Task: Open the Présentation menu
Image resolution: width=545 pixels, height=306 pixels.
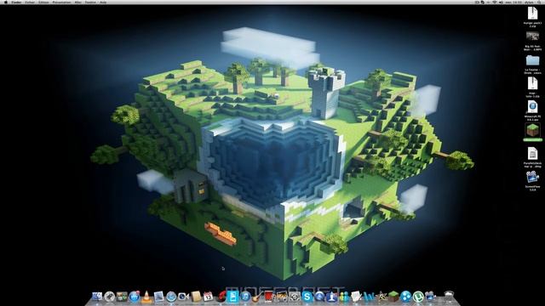Action: [61, 2]
